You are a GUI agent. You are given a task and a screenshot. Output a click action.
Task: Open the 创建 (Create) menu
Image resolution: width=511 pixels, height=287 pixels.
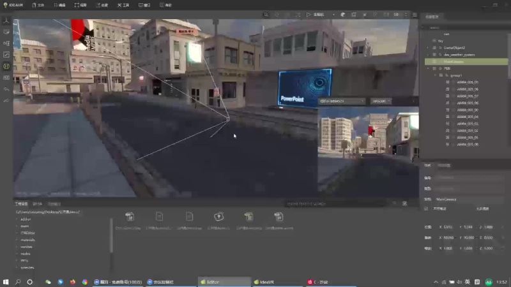(x=102, y=5)
